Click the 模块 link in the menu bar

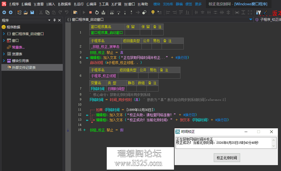point(157,4)
